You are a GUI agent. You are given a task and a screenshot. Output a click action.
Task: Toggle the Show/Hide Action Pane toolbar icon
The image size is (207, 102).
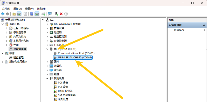point(37,14)
